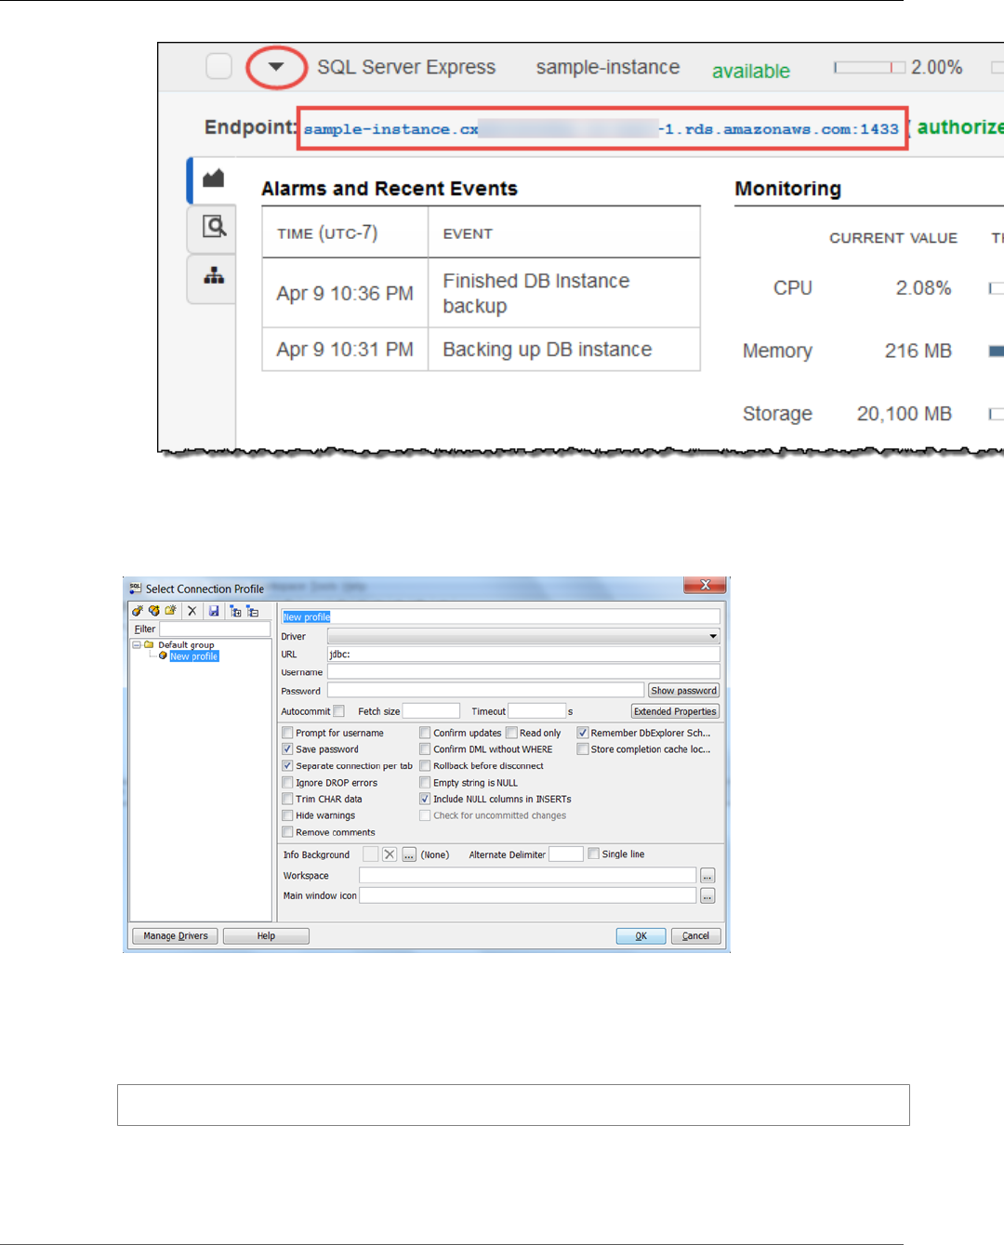Choose Info Background color with ... button
1004x1245 pixels.
coord(409,854)
